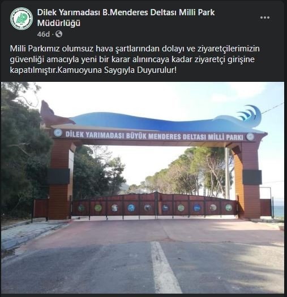This screenshot has height=297, width=287.
Task: Open the attached park entrance gate photo
Action: click(143, 187)
